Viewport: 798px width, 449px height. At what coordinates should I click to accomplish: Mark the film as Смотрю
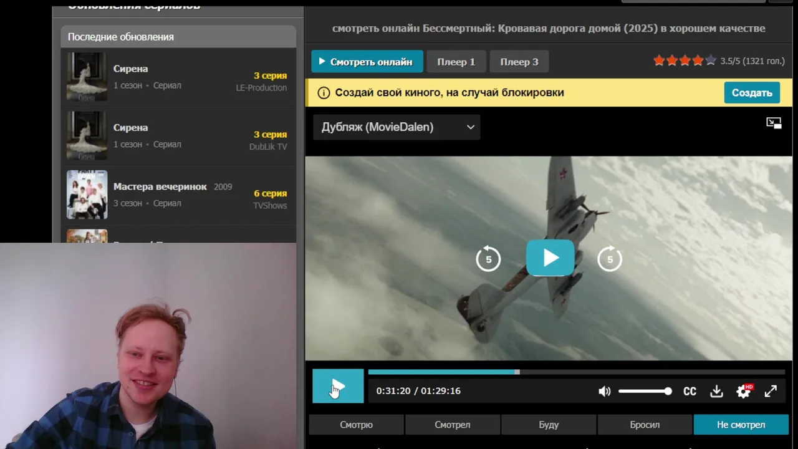(x=356, y=425)
